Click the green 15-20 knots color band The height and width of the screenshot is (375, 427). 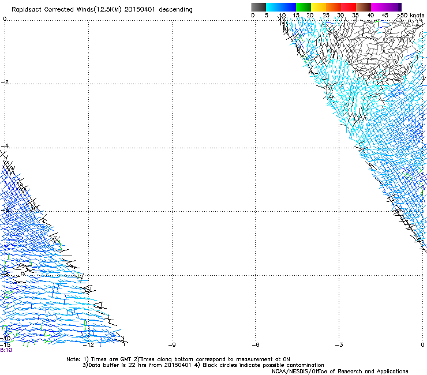(304, 7)
